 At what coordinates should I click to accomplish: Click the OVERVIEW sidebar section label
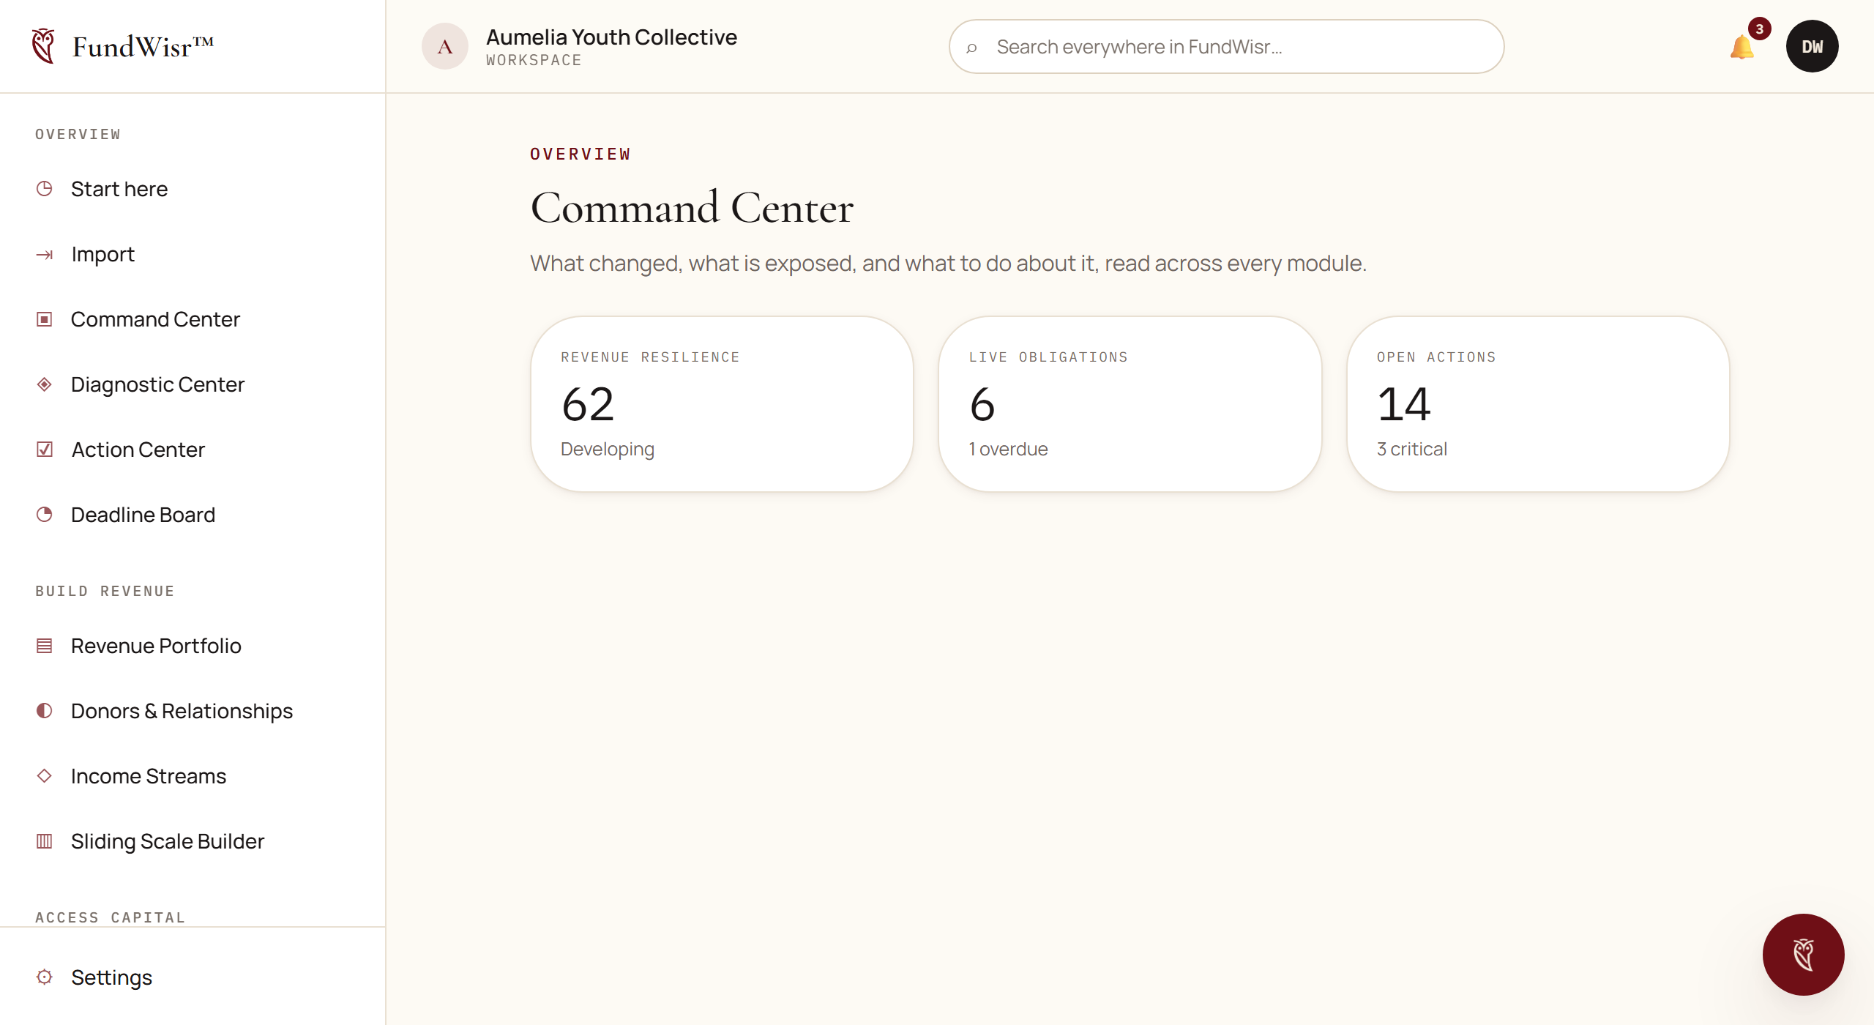tap(78, 134)
